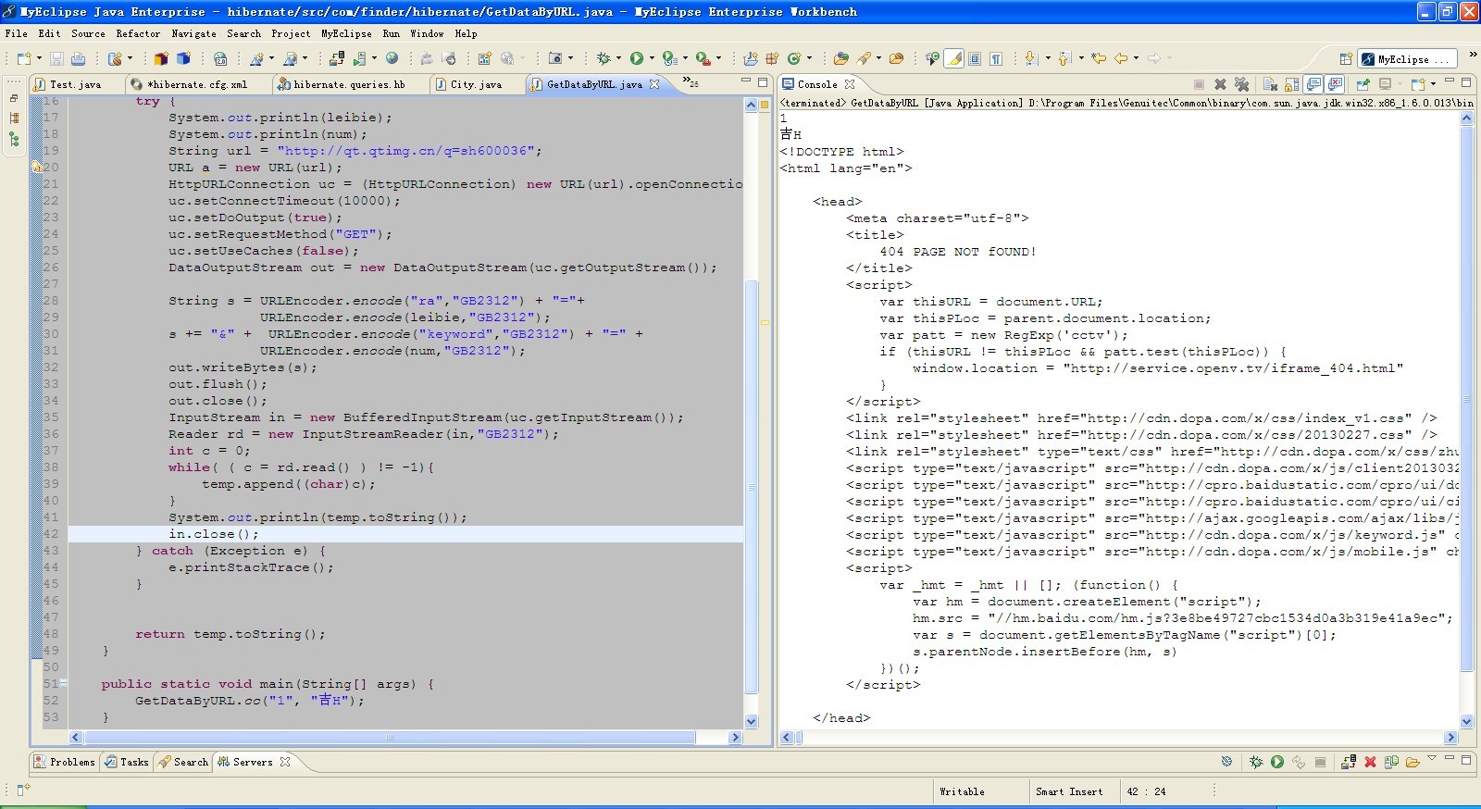Open the File menu

pyautogui.click(x=16, y=33)
